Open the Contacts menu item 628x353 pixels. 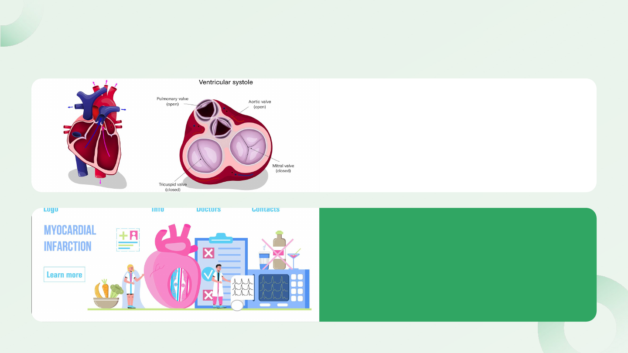click(x=265, y=210)
